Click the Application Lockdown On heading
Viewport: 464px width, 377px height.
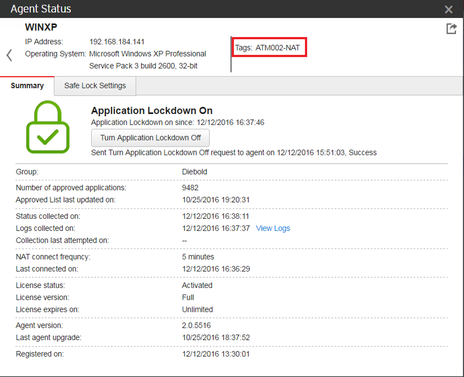click(152, 111)
